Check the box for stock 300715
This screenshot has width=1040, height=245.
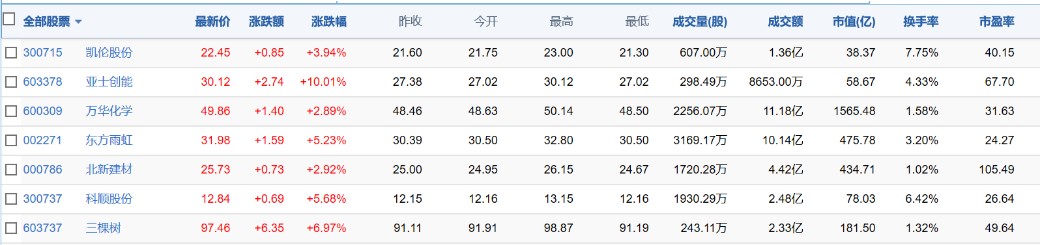[11, 53]
